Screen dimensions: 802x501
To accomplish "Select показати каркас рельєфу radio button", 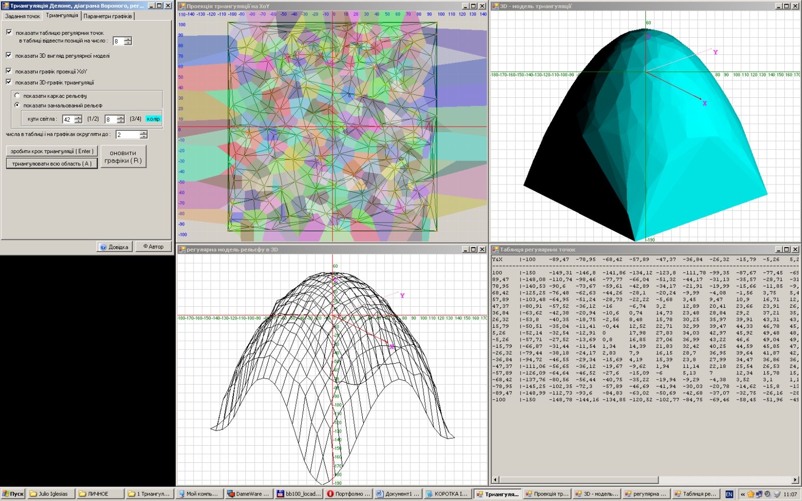I will click(x=17, y=95).
